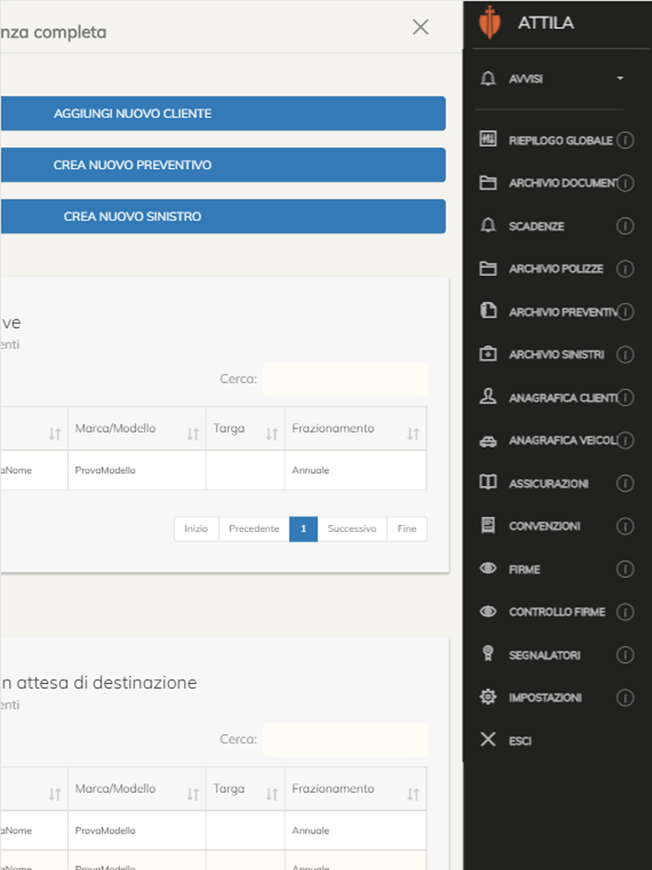Click the Riepilogo Globale dashboard icon
Viewport: 652px width, 870px height.
pyautogui.click(x=488, y=139)
